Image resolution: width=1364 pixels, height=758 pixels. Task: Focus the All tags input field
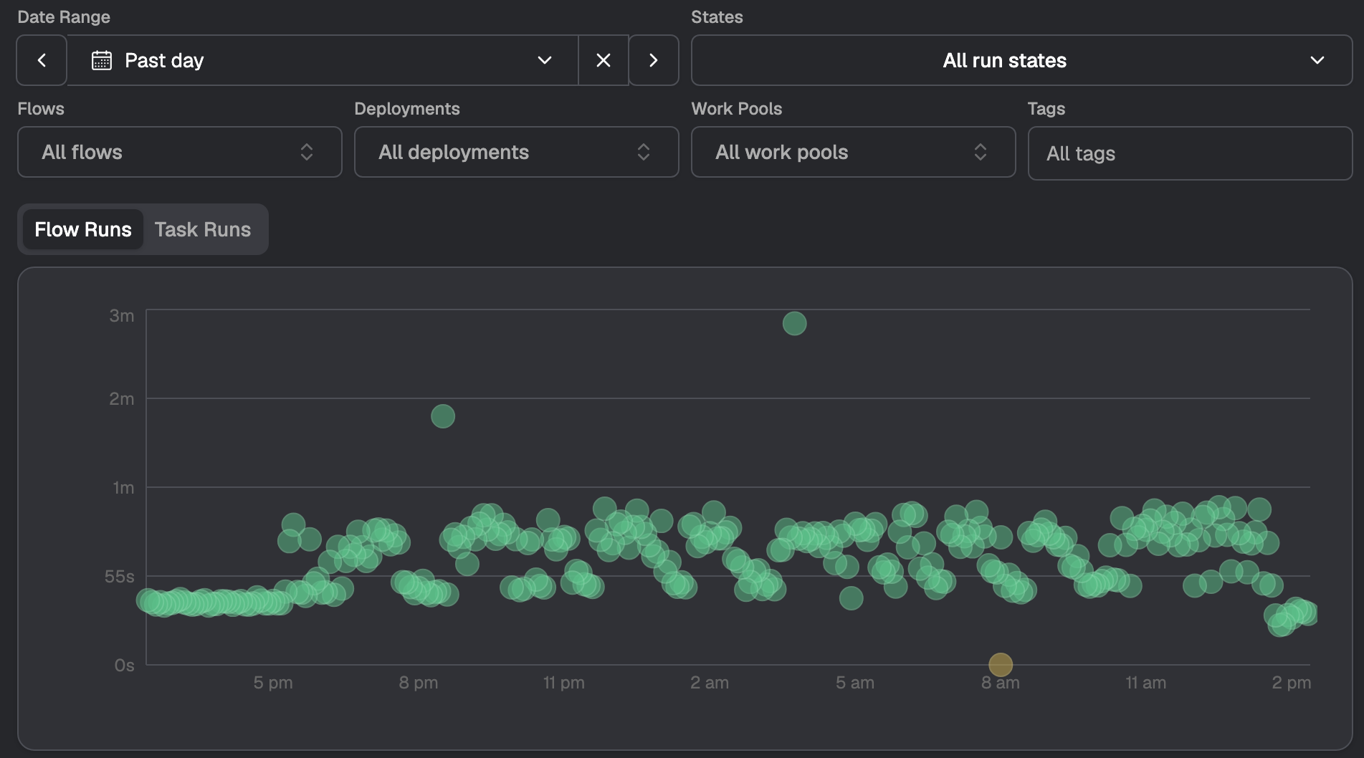click(x=1190, y=153)
